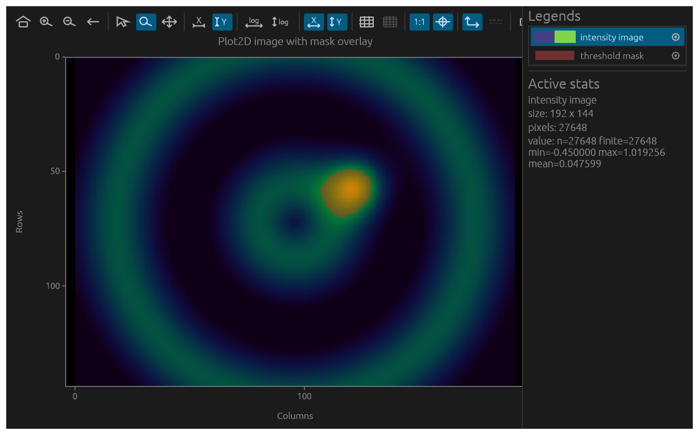Viewport: 699px width, 435px height.
Task: Click the Rows axis label
Action: pos(19,222)
